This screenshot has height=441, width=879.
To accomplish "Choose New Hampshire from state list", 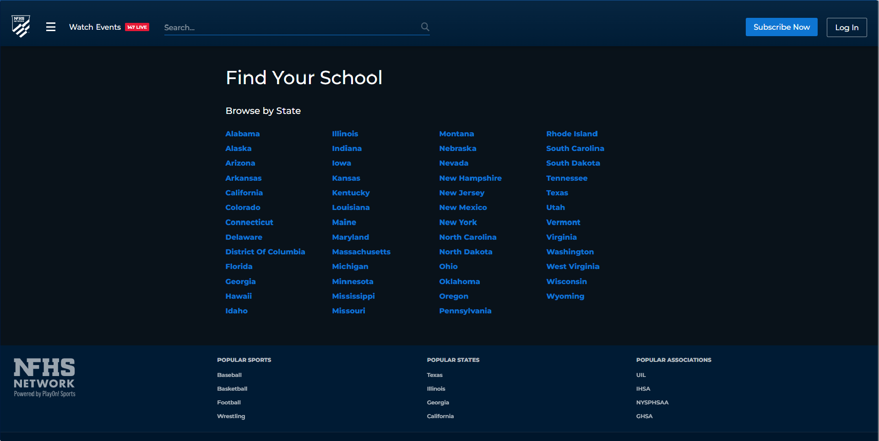I will pos(470,178).
